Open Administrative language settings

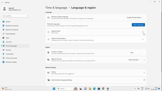coord(96,80)
